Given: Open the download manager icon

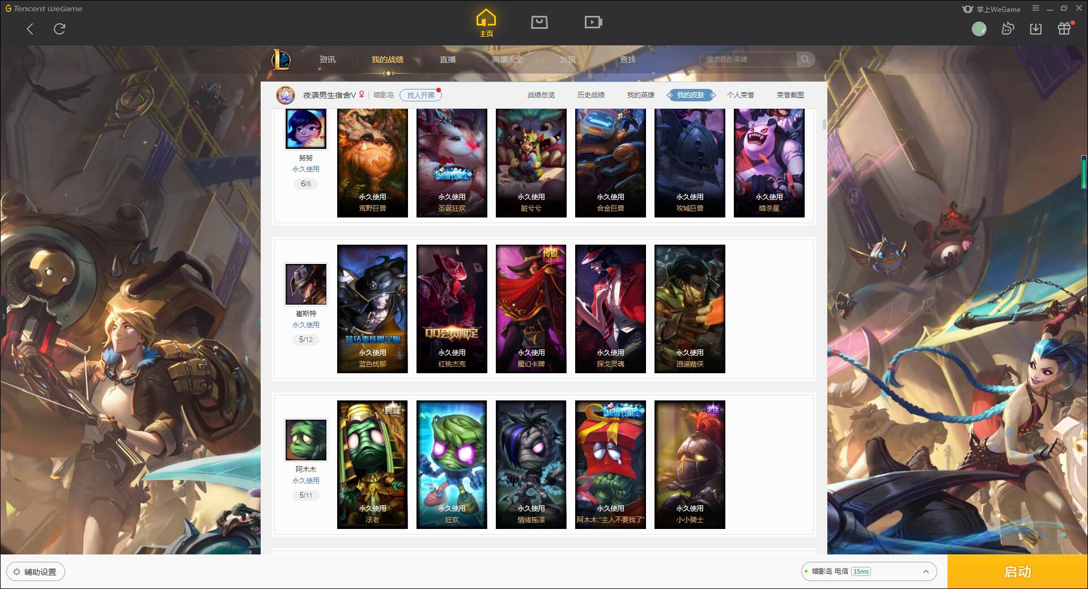Looking at the screenshot, I should point(1036,28).
